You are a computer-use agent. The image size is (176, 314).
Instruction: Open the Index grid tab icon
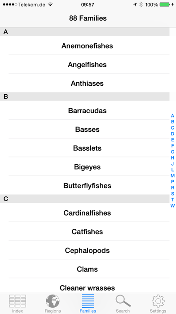click(18, 301)
